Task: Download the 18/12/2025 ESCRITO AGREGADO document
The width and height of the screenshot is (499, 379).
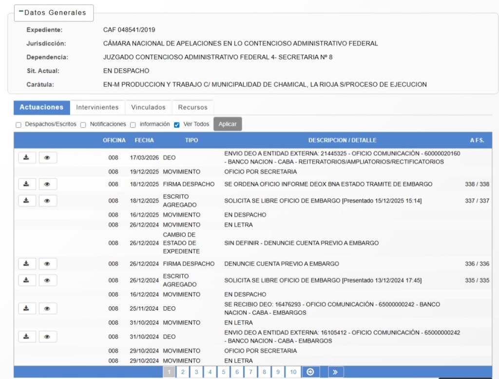Action: 27,201
